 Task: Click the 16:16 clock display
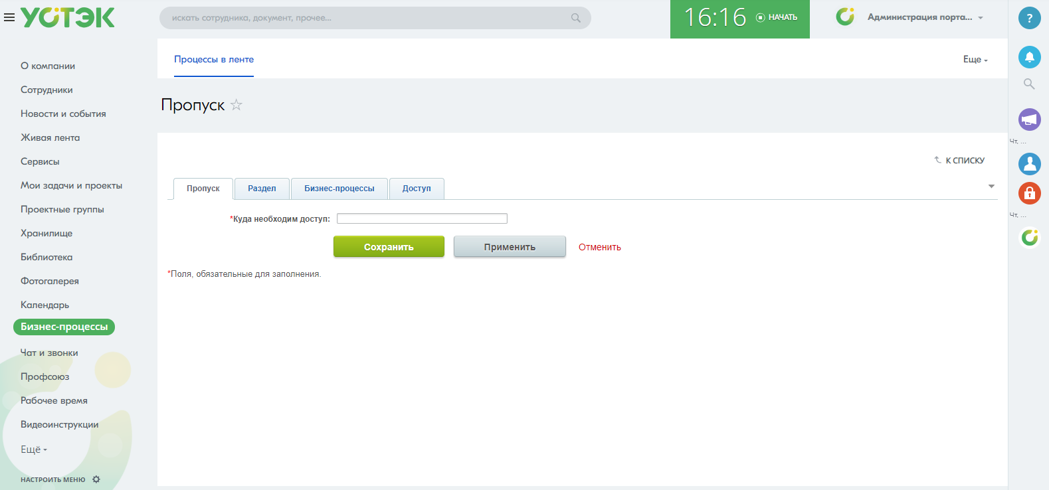tap(715, 17)
